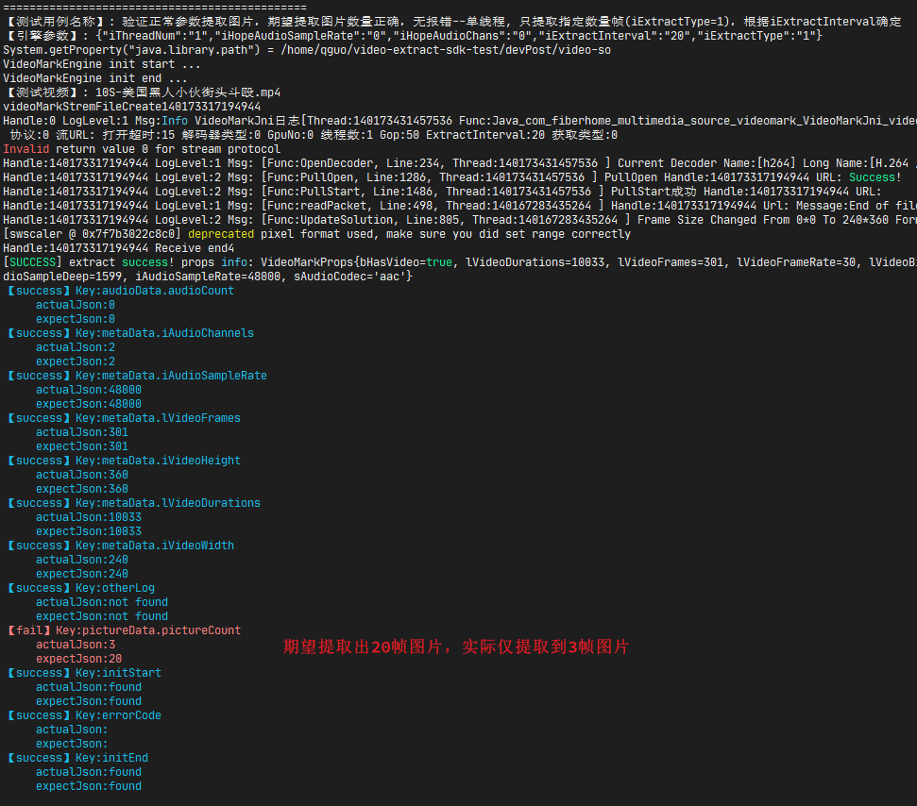The height and width of the screenshot is (806, 917).
Task: Select the Func:OpenDecoder Line:234 log line
Action: 460,163
